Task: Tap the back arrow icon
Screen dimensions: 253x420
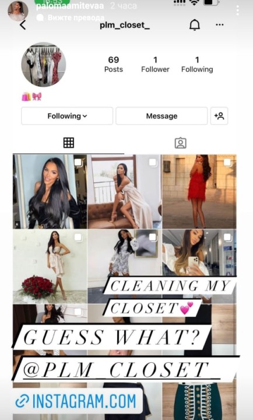Action: tap(23, 25)
